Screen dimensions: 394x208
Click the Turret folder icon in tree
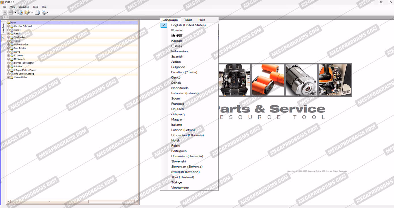[12, 30]
